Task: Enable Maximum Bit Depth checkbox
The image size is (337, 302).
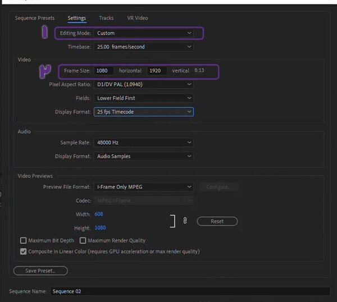Action: click(23, 240)
